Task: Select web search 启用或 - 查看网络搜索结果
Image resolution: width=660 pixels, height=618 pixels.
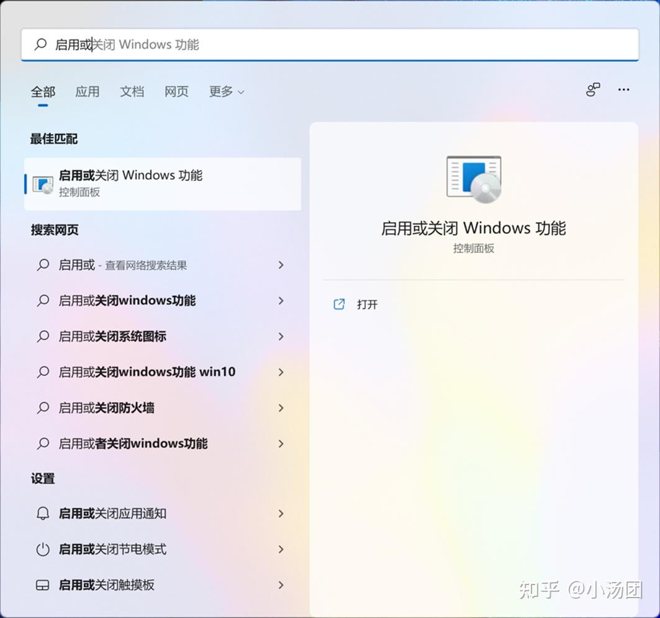Action: point(163,265)
